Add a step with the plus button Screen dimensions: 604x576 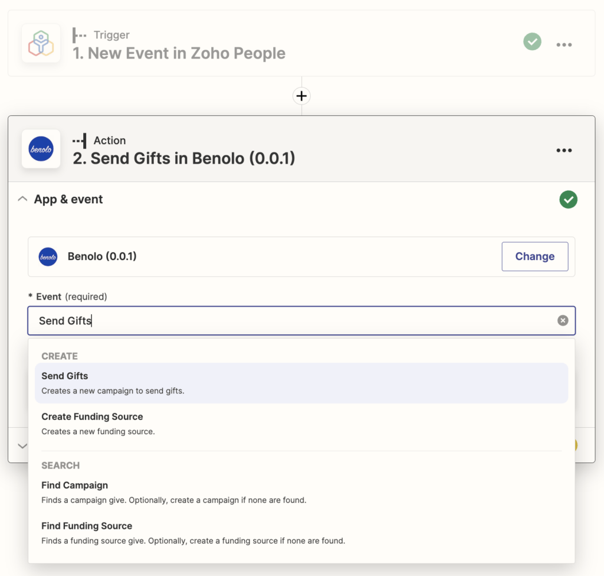click(301, 96)
